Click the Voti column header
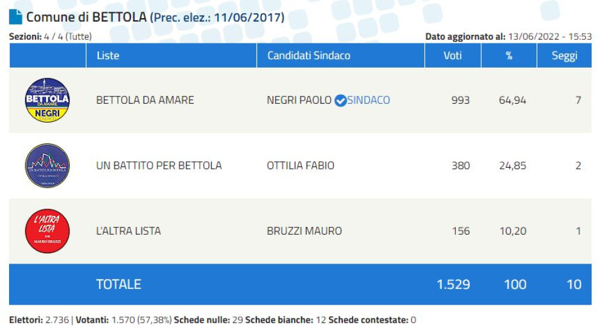The image size is (600, 330). (x=452, y=56)
